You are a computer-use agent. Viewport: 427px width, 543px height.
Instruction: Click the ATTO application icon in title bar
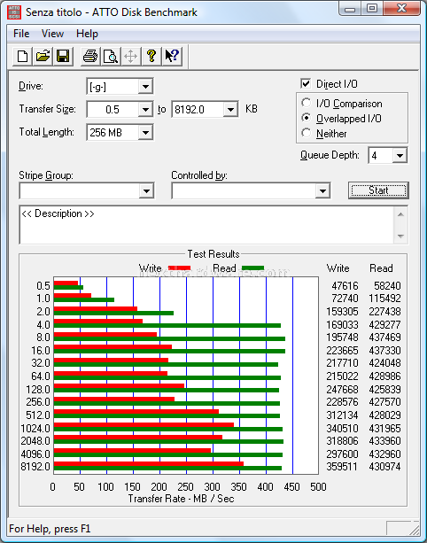point(14,12)
